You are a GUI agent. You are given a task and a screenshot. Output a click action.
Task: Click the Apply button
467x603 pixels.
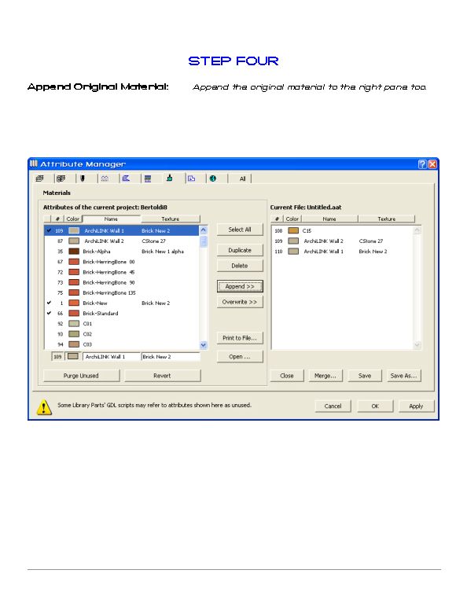[416, 406]
